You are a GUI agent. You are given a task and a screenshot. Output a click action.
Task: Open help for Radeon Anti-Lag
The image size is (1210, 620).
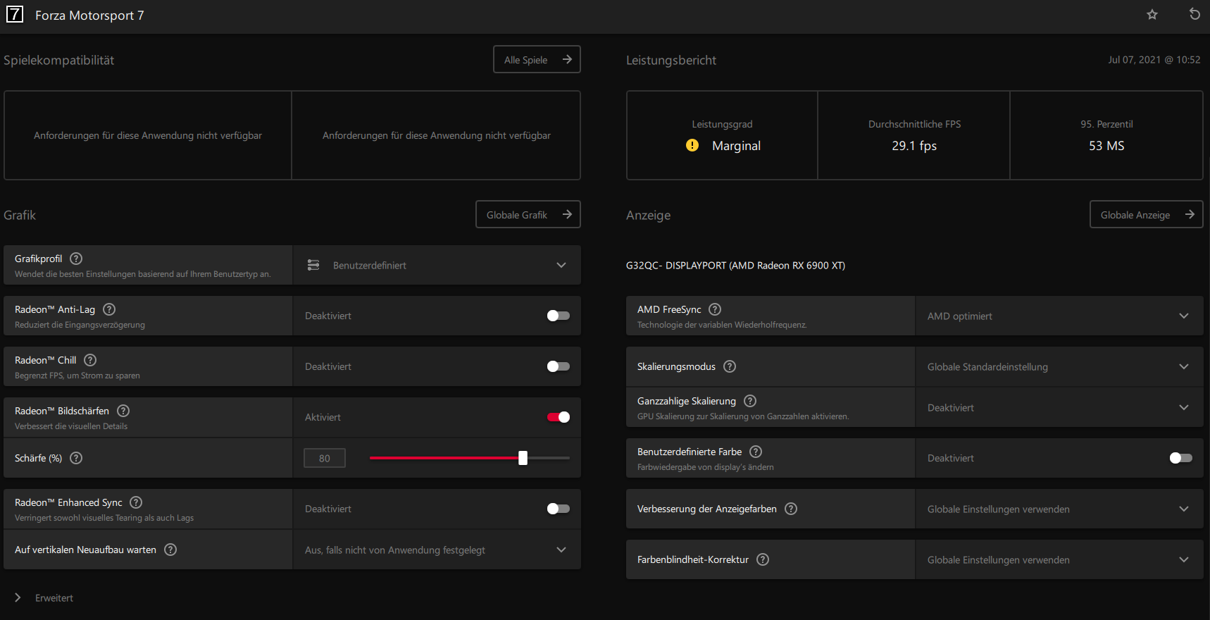tap(109, 309)
